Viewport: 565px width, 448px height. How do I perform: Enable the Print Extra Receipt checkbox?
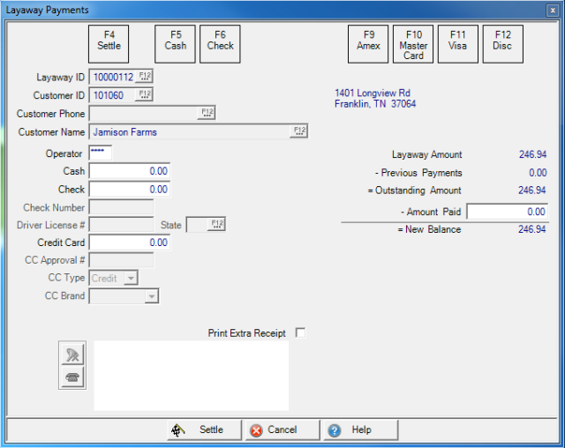tap(300, 332)
